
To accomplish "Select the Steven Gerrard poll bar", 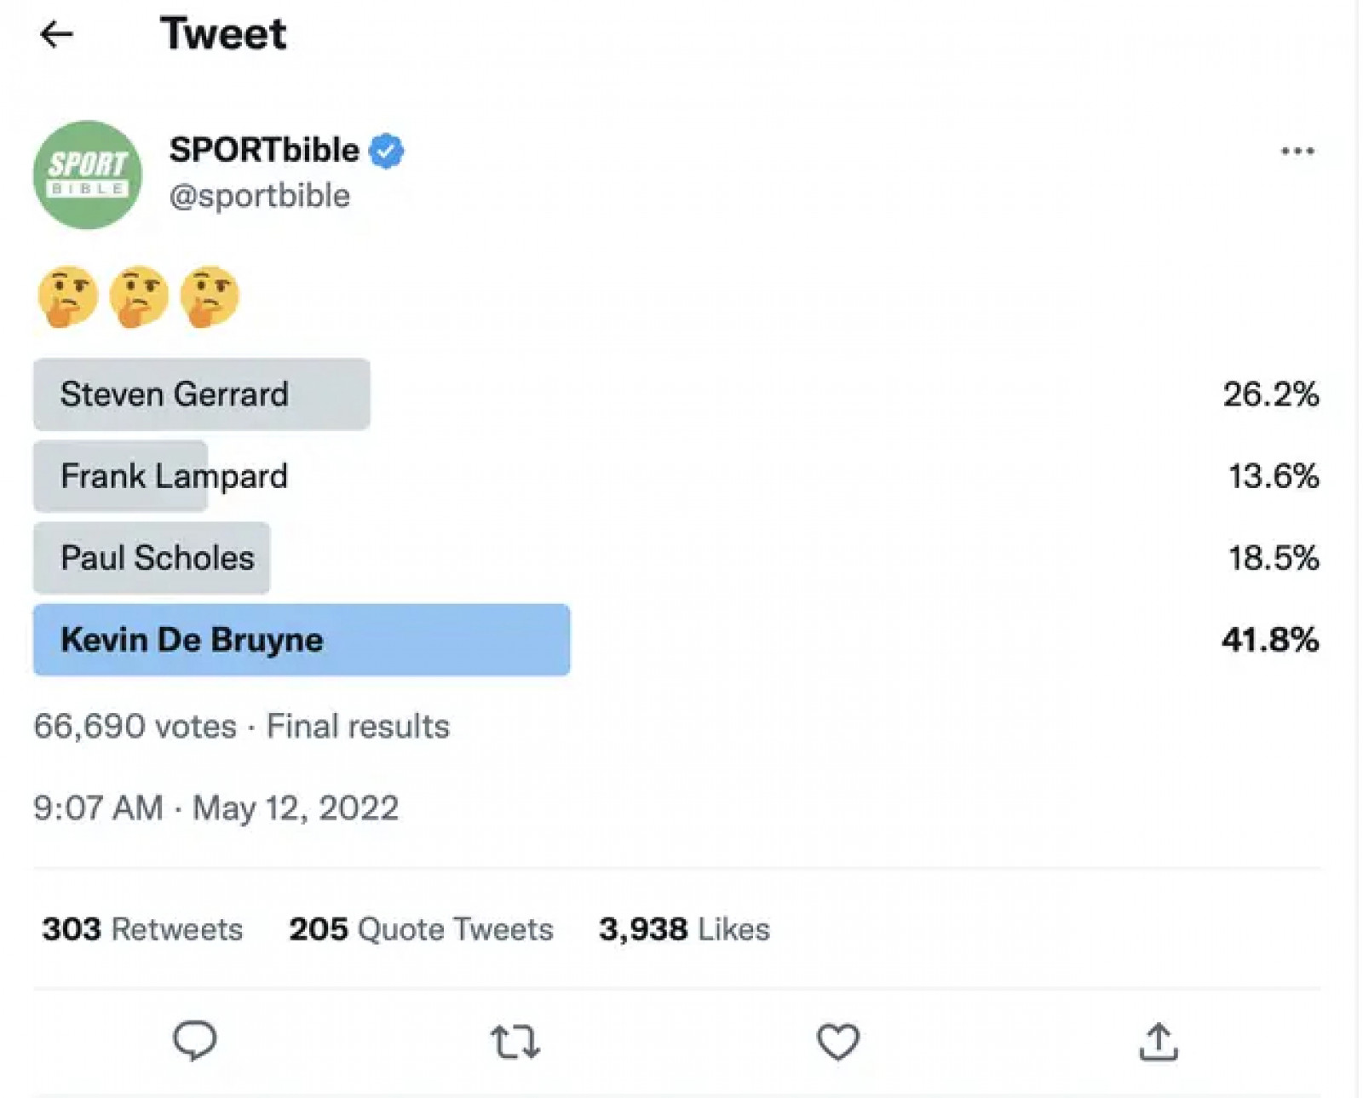I will coord(202,394).
